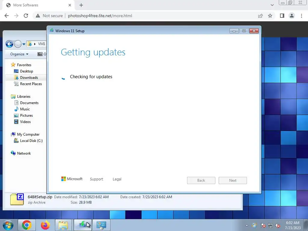Screen dimensions: 308x231
Task: Click the network tray icon
Action: pyautogui.click(x=270, y=225)
